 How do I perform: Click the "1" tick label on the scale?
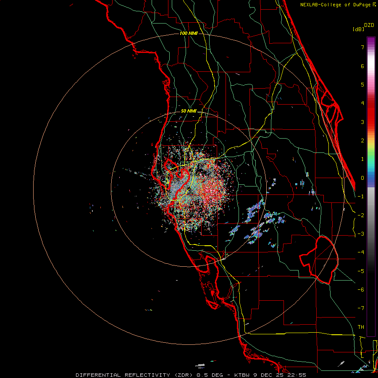[362, 159]
